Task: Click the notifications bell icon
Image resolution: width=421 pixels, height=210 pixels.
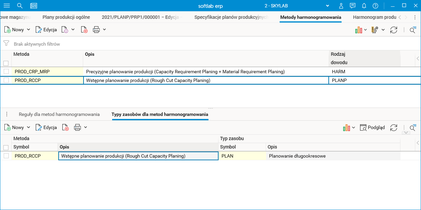Action: (364, 6)
